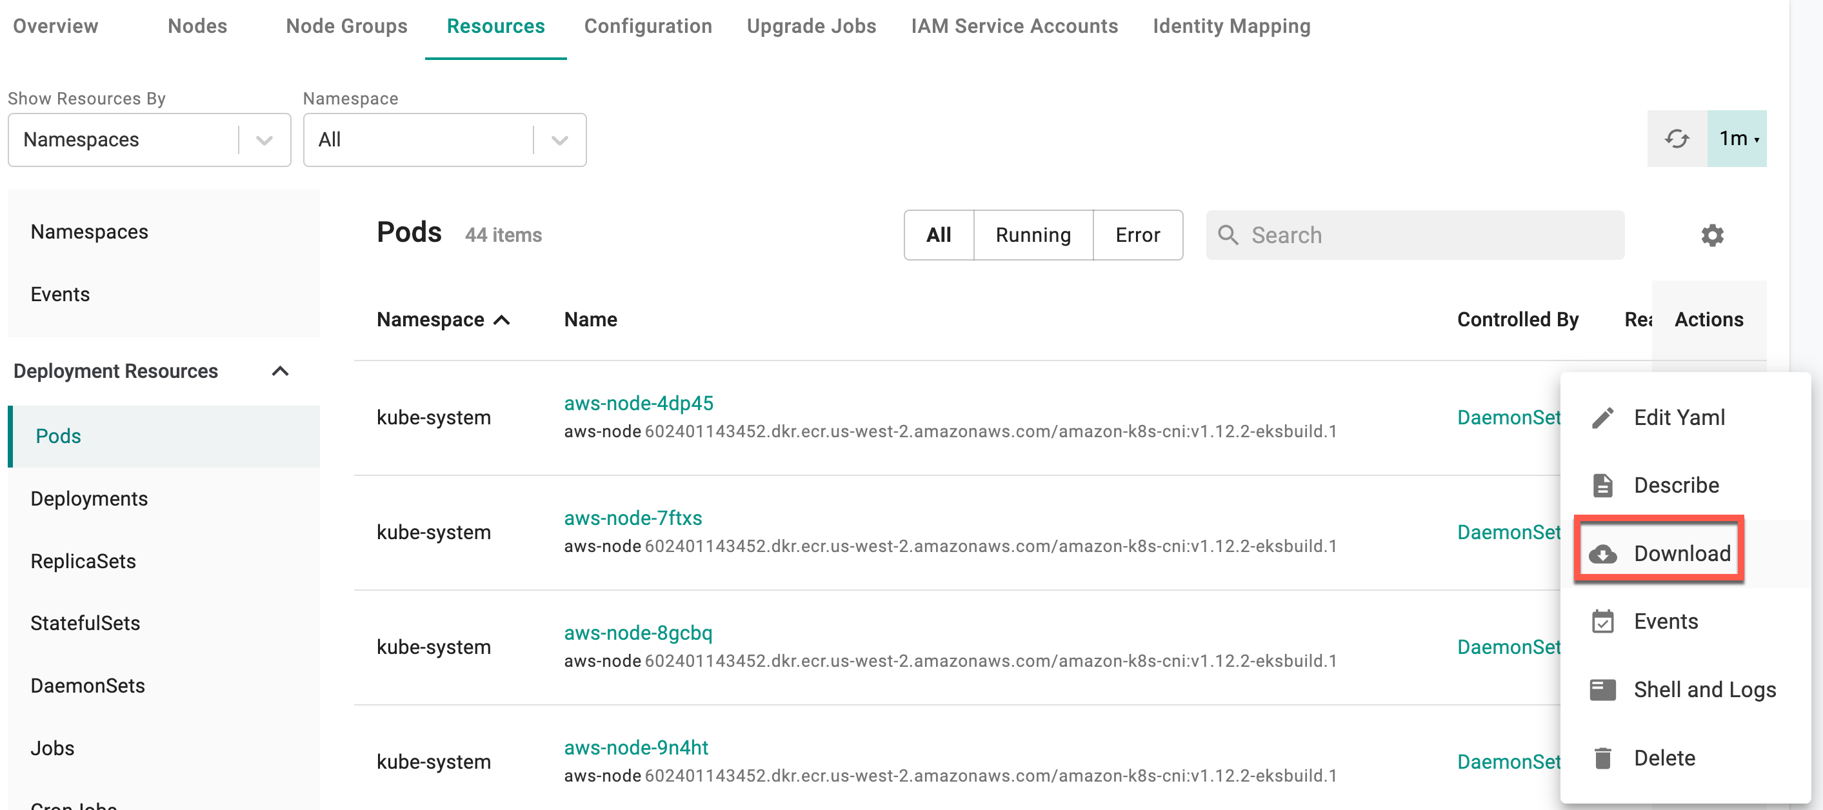
Task: Open IAM Service Accounts tab
Action: [x=1015, y=26]
